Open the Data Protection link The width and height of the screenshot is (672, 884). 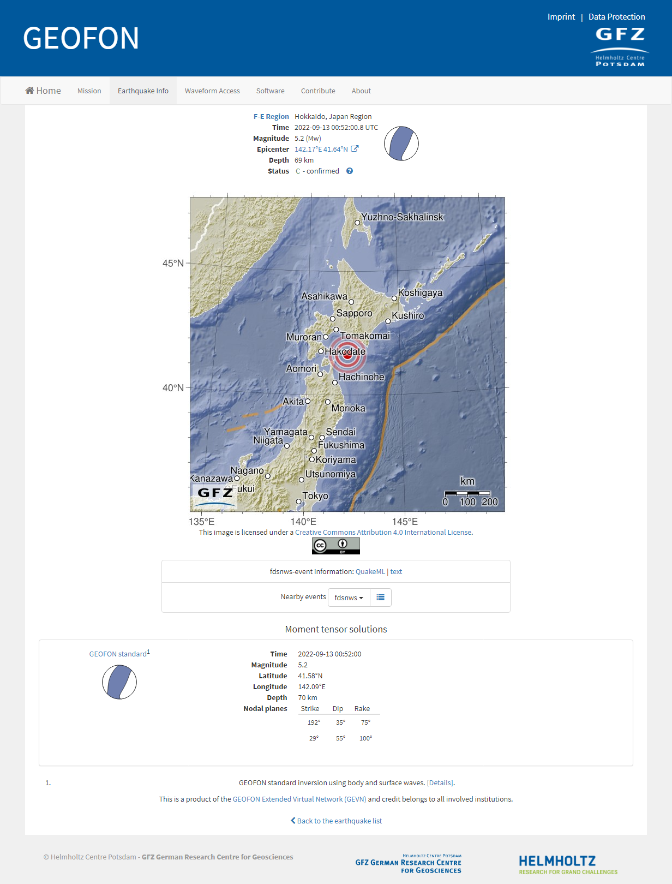click(x=616, y=17)
